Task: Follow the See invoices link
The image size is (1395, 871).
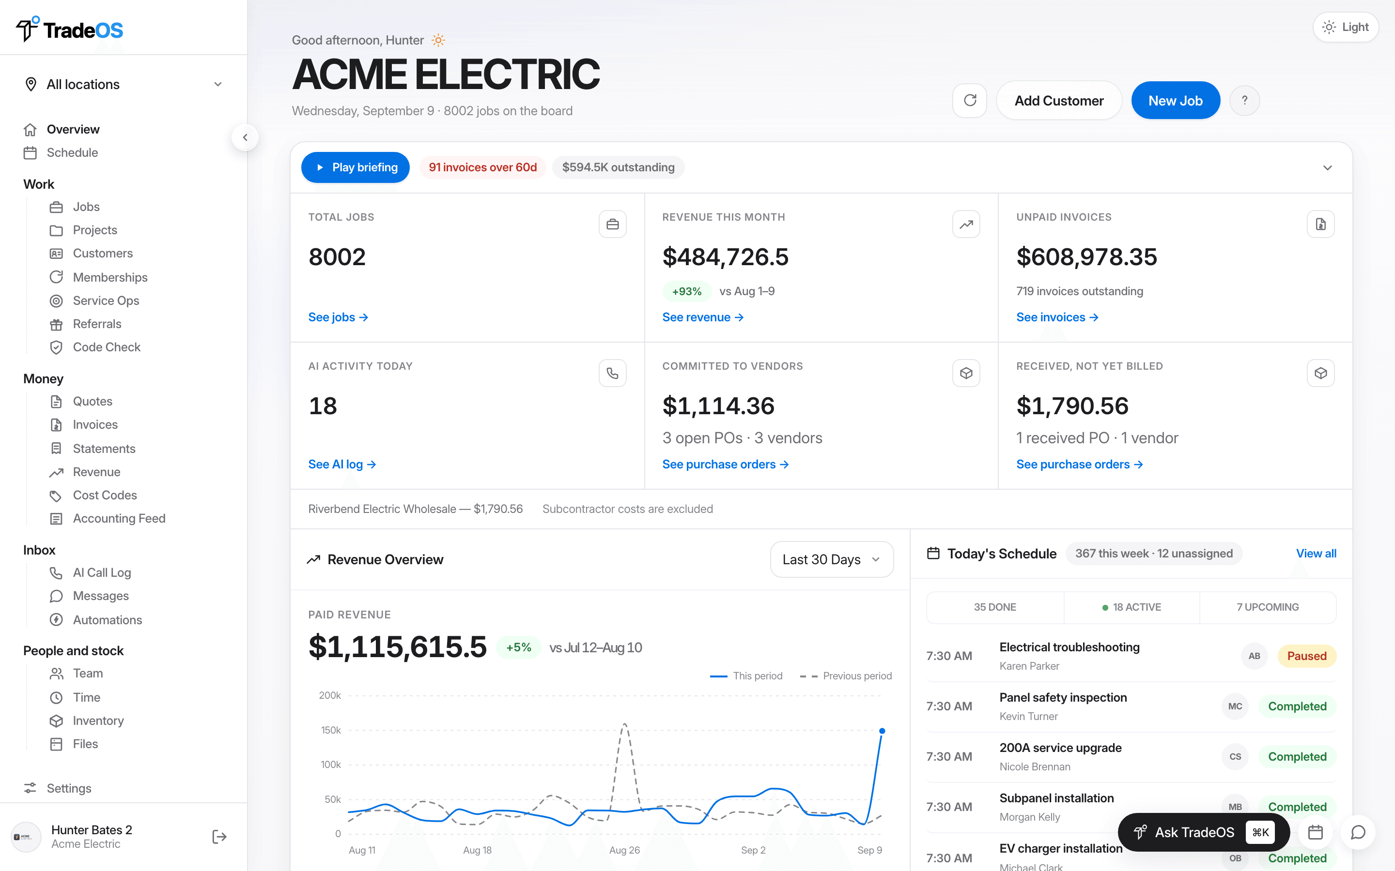Action: click(x=1057, y=317)
